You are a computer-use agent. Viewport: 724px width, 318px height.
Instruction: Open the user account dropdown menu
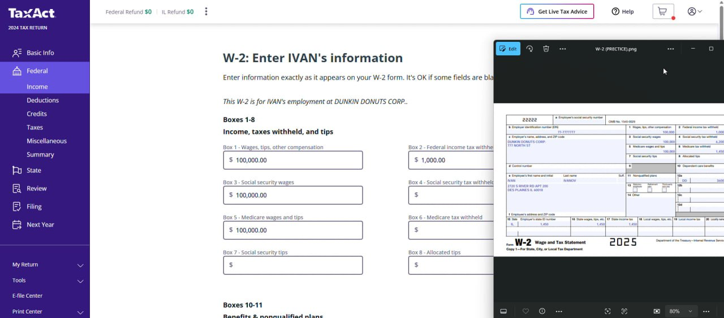695,11
